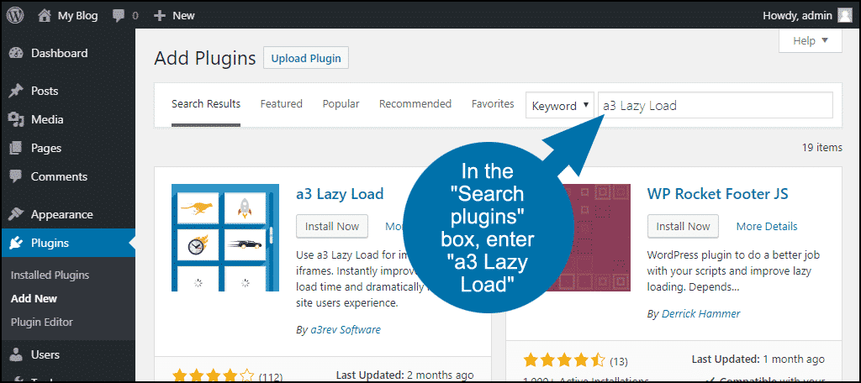The image size is (861, 383).
Task: Switch to the Featured tab
Action: click(x=281, y=103)
